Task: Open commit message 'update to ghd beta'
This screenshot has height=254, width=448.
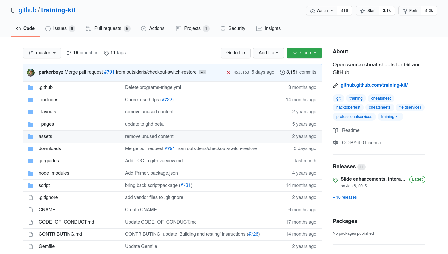Action: tap(144, 124)
